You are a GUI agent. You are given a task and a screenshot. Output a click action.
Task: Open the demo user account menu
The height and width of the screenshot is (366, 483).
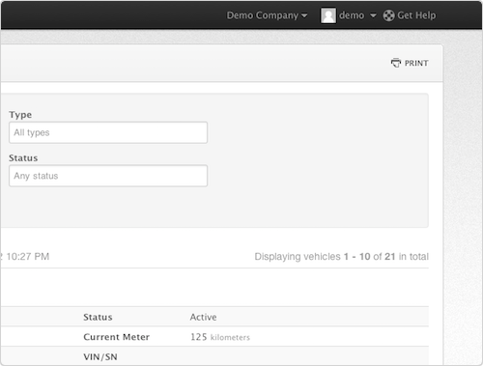(357, 15)
